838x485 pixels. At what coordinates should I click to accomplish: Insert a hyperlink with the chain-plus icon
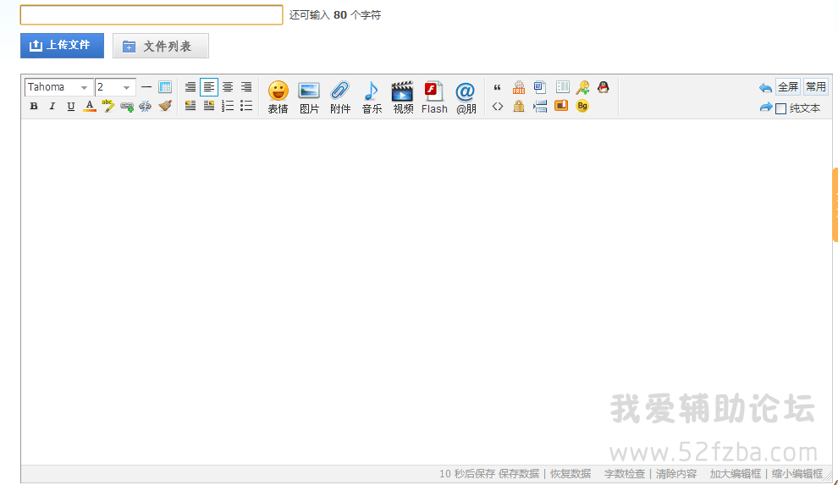[x=127, y=107]
